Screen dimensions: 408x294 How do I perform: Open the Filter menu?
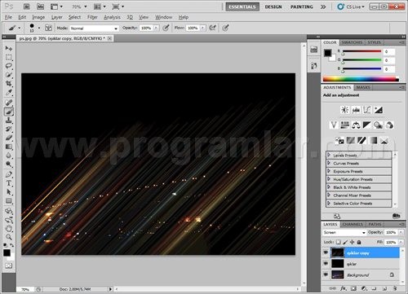point(92,17)
